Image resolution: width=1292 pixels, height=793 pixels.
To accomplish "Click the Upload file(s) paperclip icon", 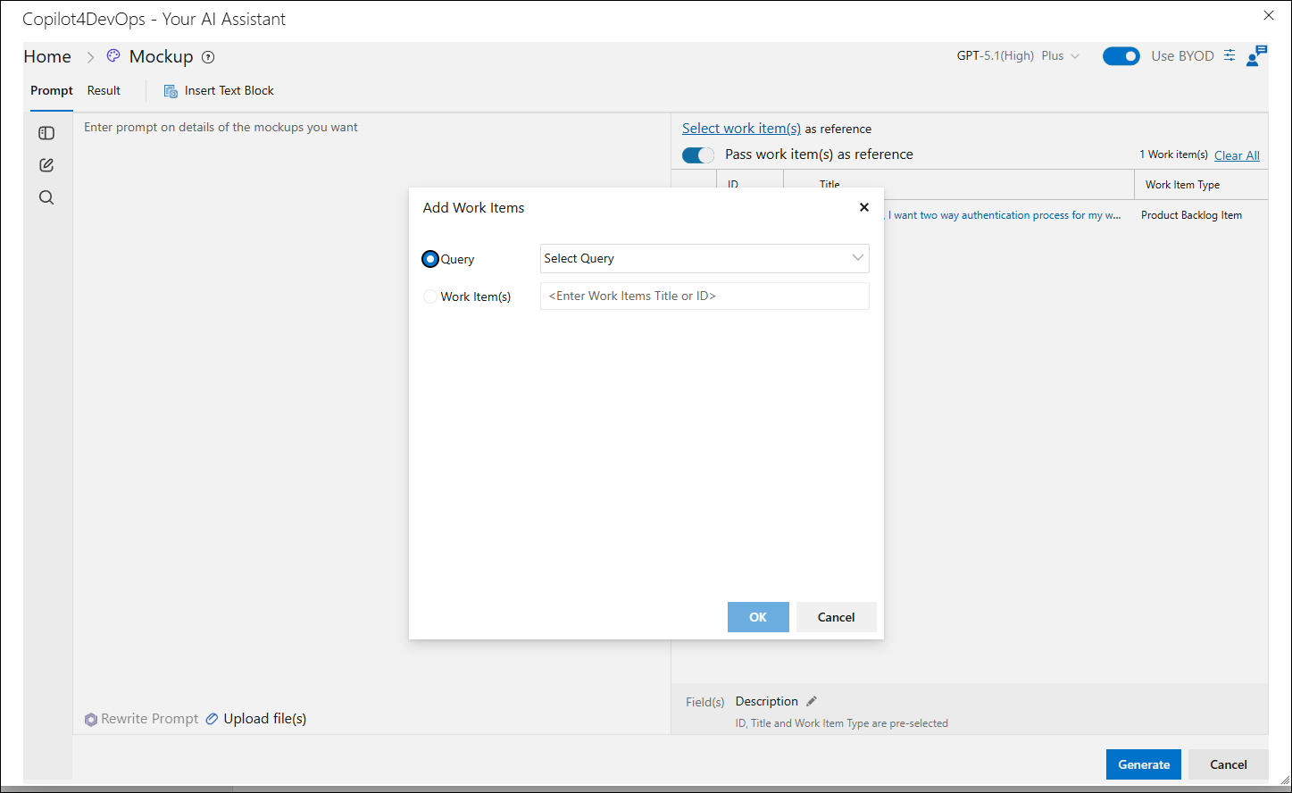I will coord(212,719).
